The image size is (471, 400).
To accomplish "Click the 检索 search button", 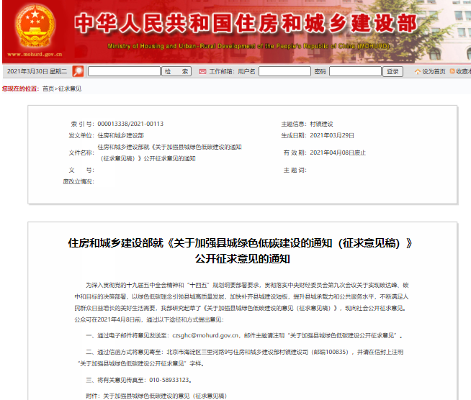I will [176, 71].
